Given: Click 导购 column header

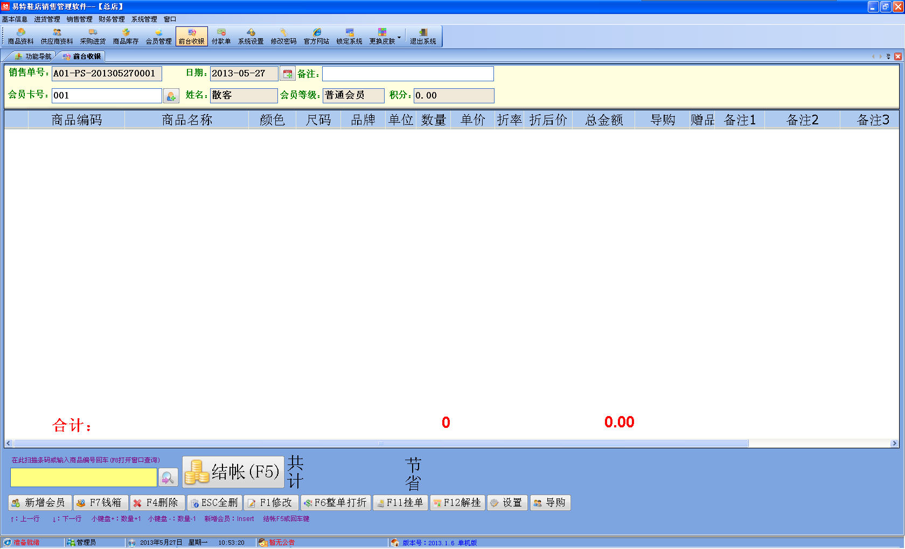Looking at the screenshot, I should 663,120.
